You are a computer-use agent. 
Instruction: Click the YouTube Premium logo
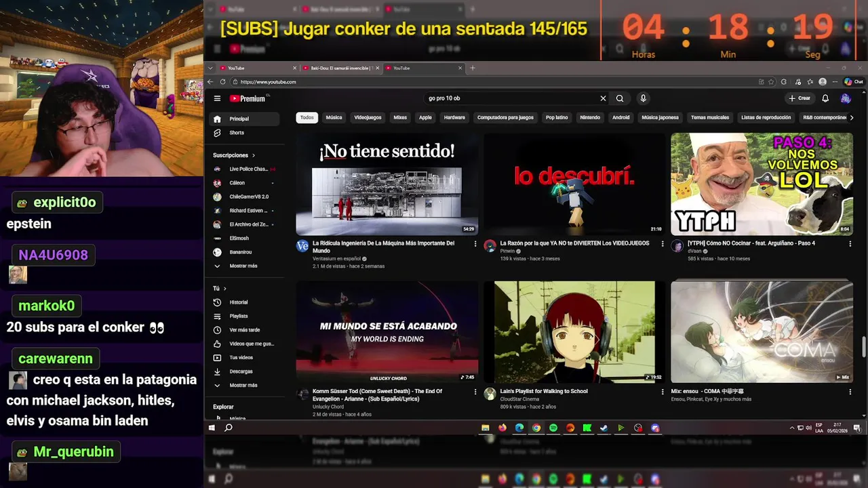(249, 98)
